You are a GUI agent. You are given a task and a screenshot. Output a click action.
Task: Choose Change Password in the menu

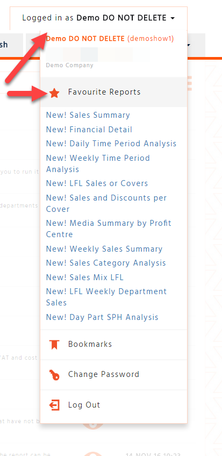click(x=113, y=375)
